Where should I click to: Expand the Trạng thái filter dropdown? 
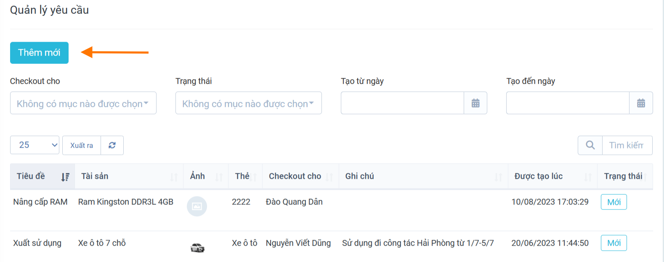point(248,103)
